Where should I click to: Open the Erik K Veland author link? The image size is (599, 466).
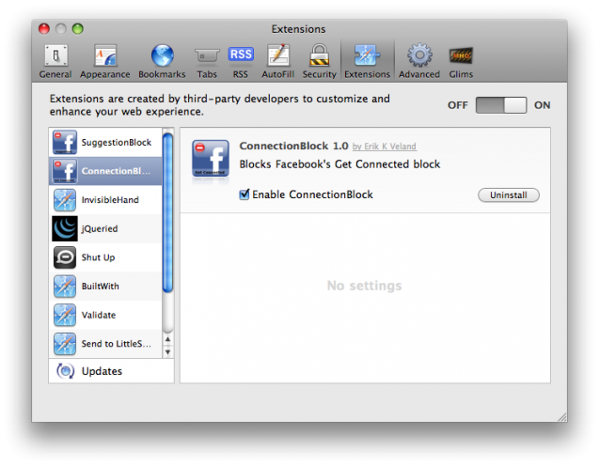[x=385, y=147]
